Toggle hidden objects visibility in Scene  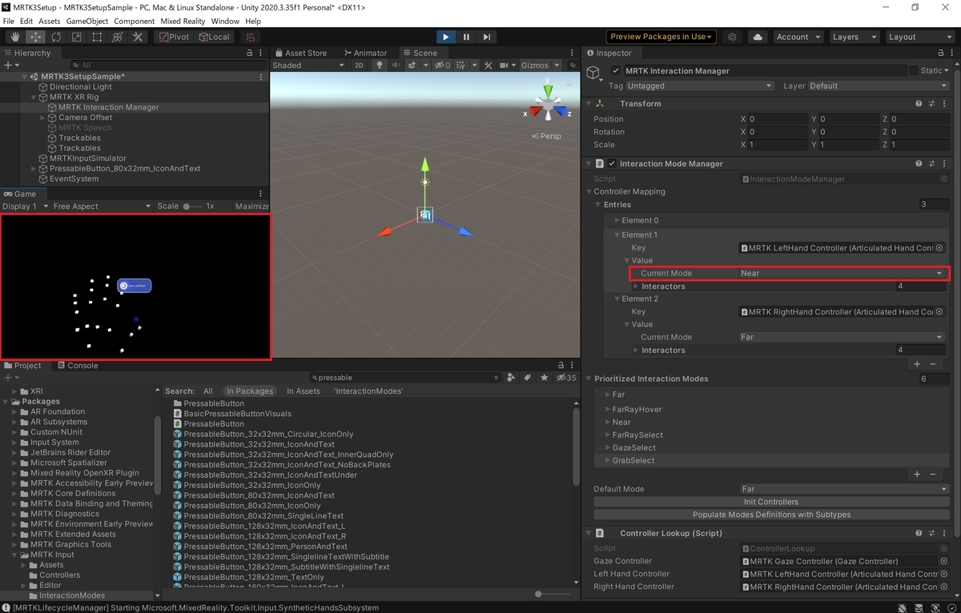[x=443, y=65]
